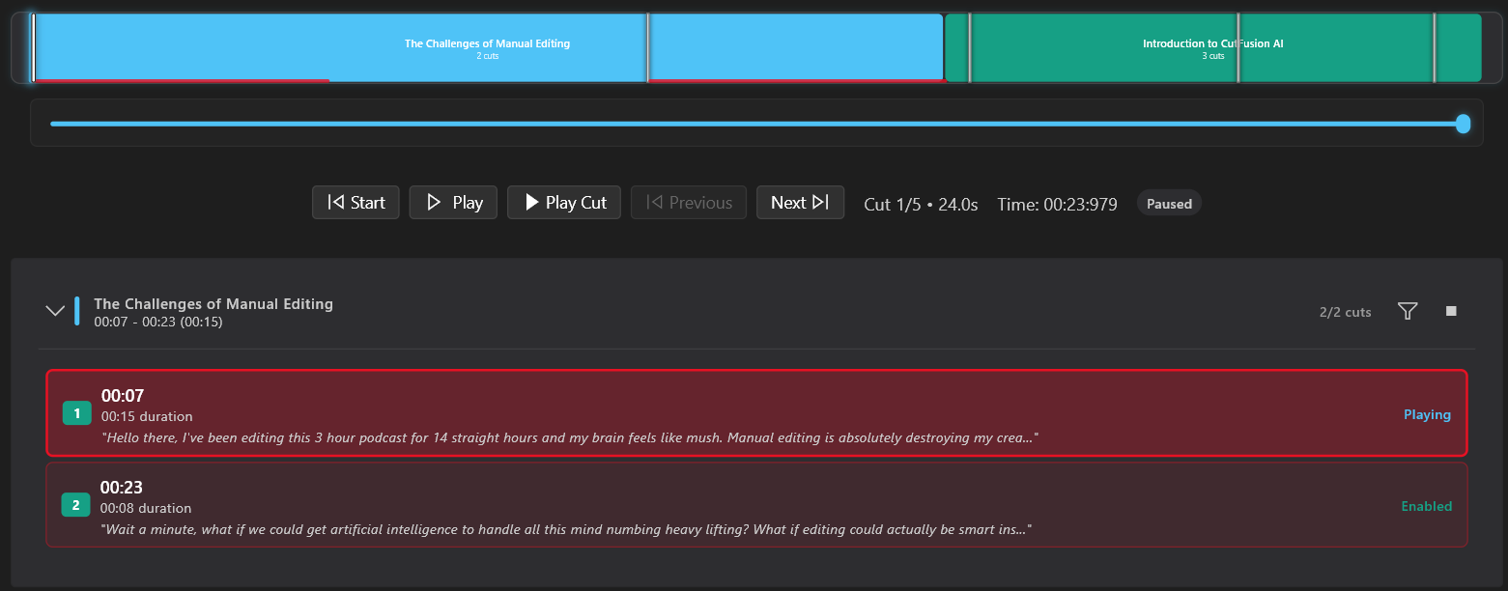Collapse The Challenges of Manual Editing section
Screen dimensions: 1508x591
pyautogui.click(x=55, y=311)
